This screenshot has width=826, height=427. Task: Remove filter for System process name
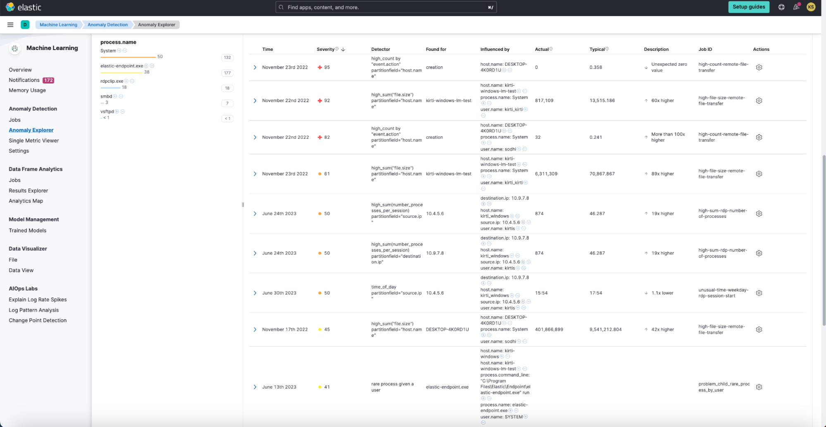tap(125, 50)
